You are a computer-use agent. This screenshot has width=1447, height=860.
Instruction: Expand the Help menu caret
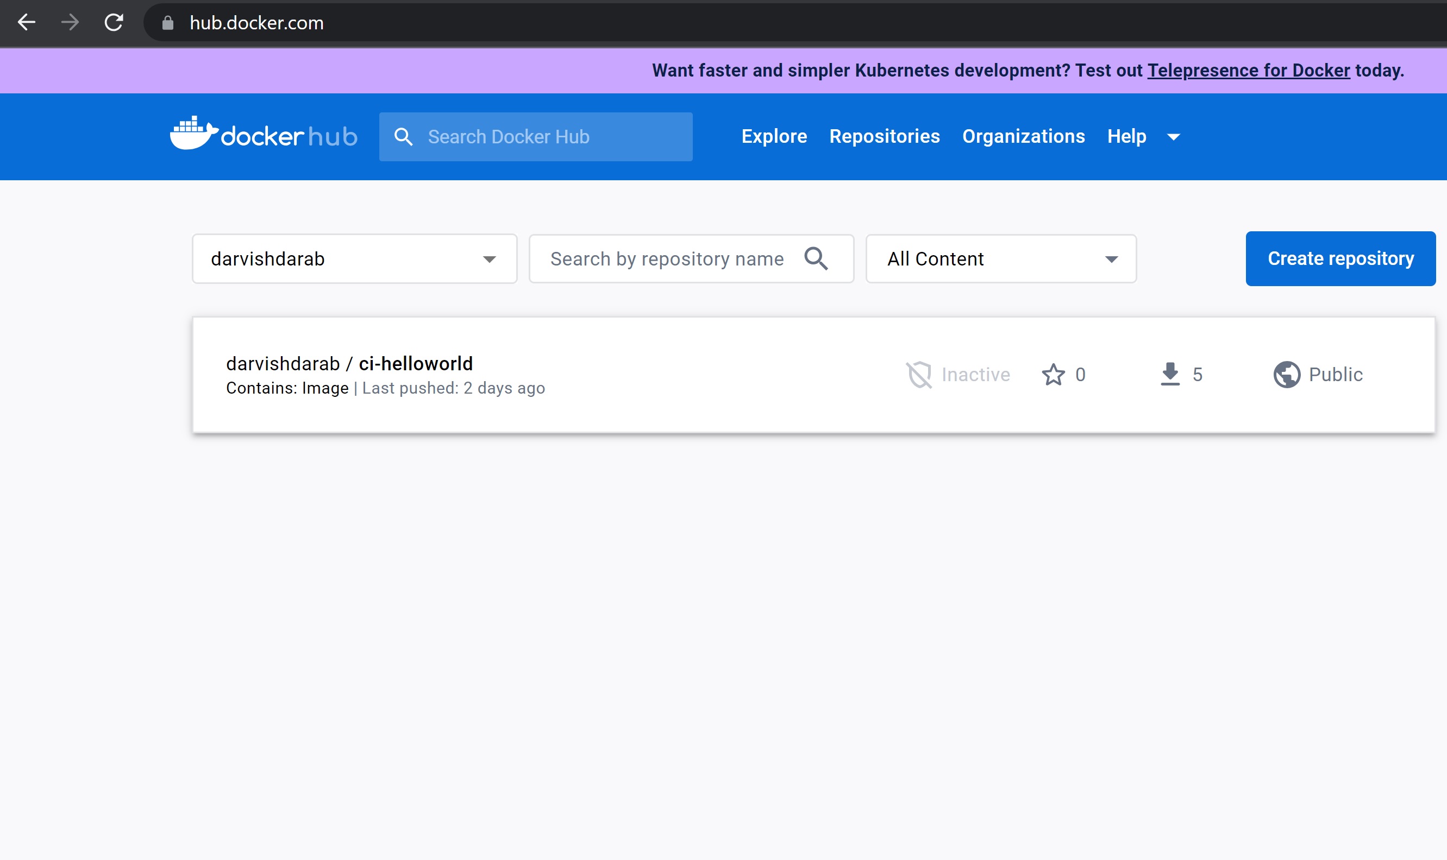tap(1173, 137)
